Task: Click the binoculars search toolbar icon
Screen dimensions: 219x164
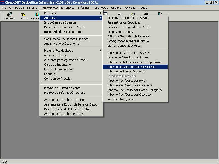Action: point(146,13)
